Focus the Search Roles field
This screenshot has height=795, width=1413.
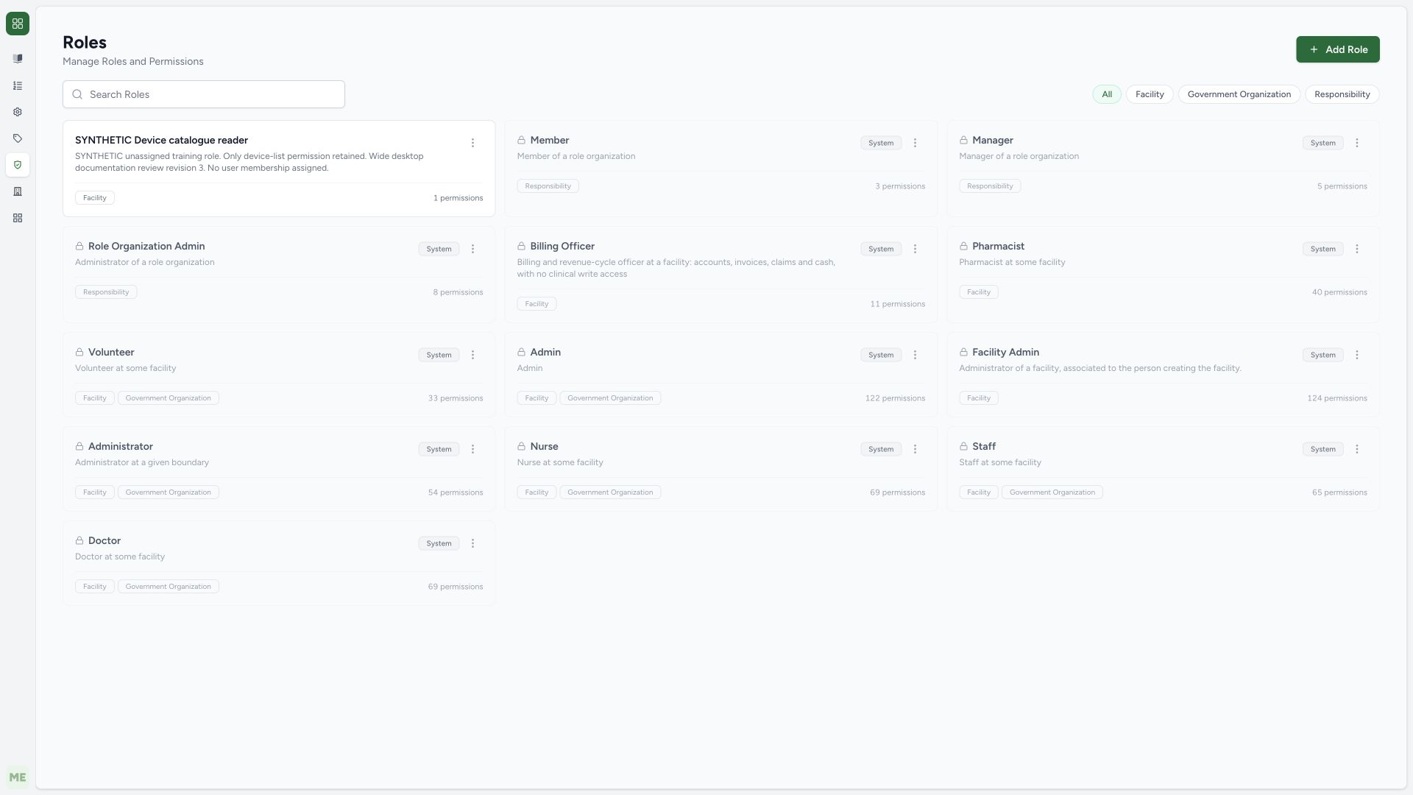(204, 94)
